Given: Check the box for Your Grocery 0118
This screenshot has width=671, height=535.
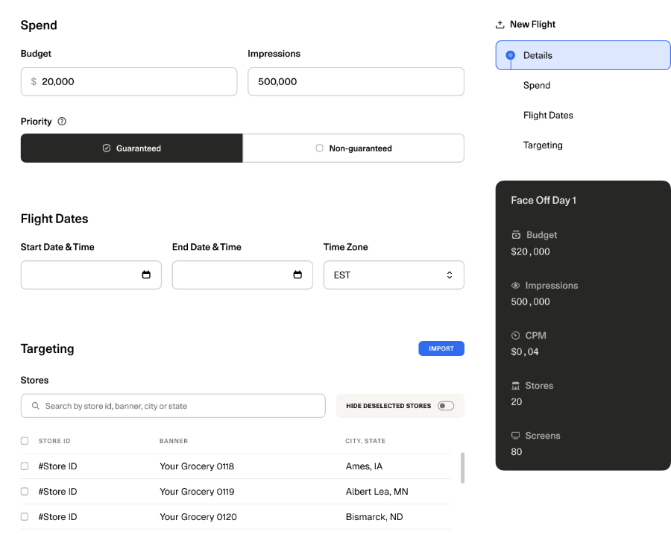Looking at the screenshot, I should pyautogui.click(x=25, y=466).
